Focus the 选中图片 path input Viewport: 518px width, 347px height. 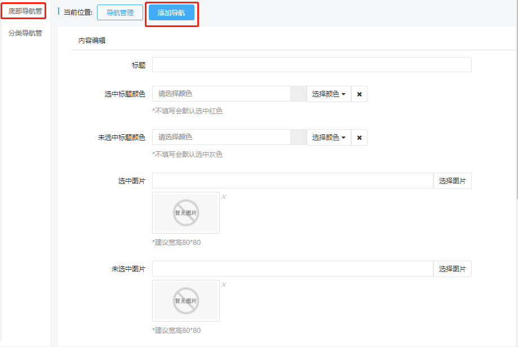click(x=293, y=181)
